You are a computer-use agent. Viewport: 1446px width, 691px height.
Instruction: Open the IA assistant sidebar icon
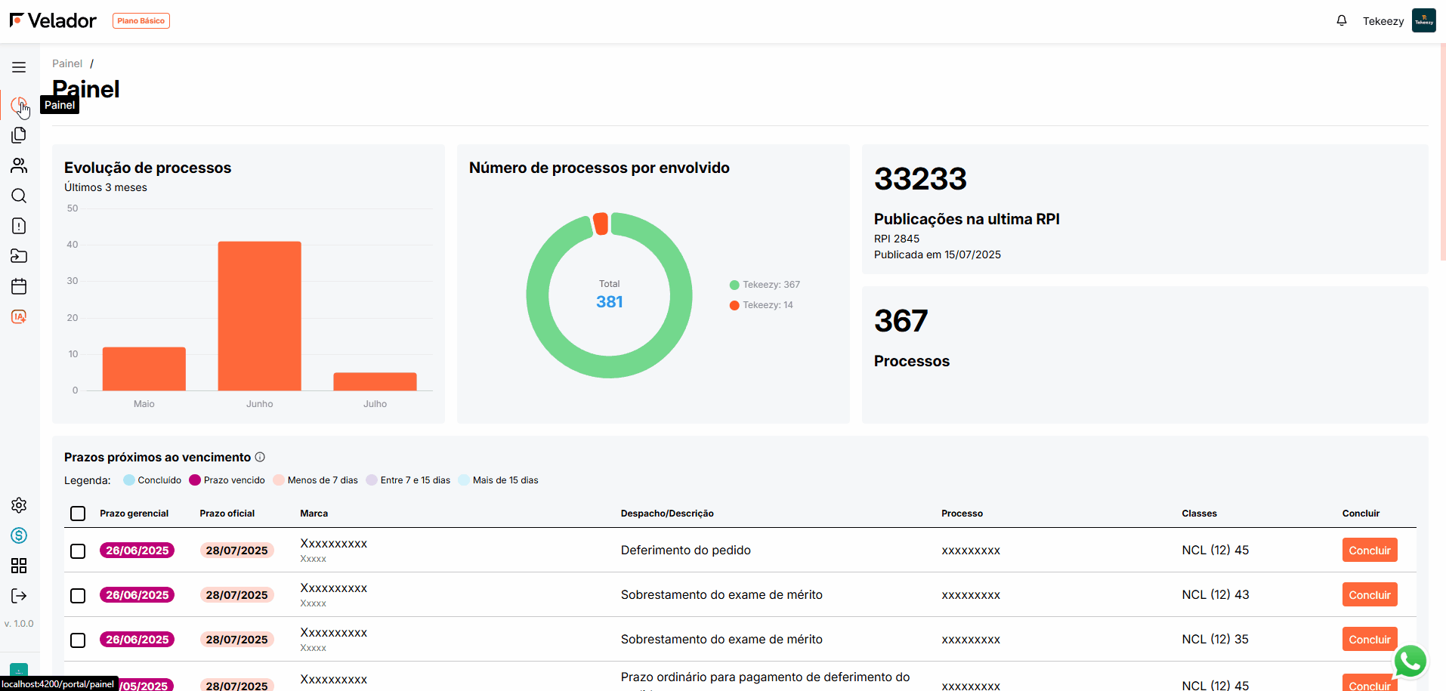point(19,316)
